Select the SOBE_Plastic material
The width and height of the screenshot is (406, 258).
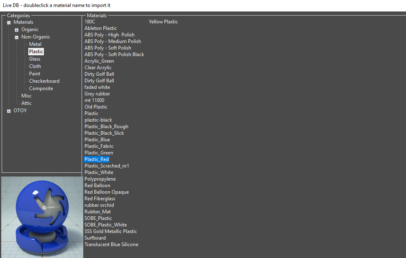pos(98,218)
